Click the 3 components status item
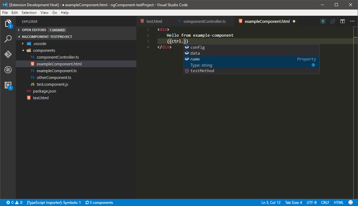Screen dimensions: 358x206 [99, 202]
